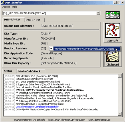Click the 'SPTI Drive Interface Successfully Initialized' log line
Screen dimensions: 125x122
click(38, 82)
